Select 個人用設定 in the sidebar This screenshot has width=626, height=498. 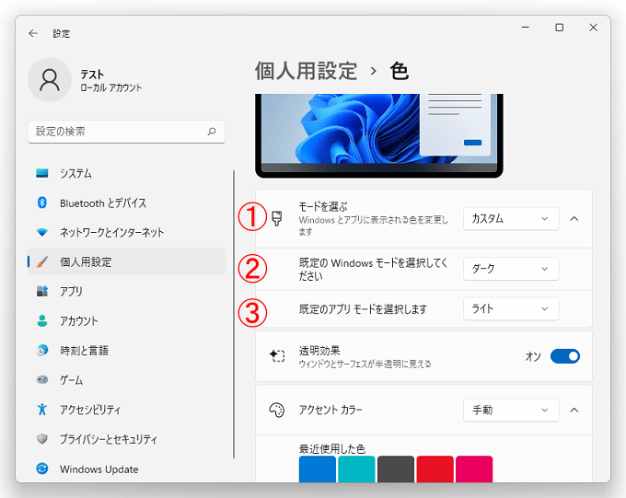point(126,261)
